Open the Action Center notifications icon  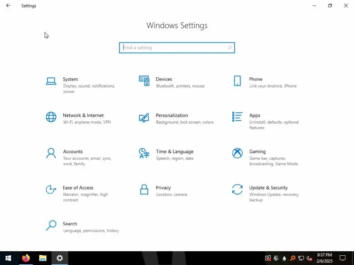click(343, 258)
